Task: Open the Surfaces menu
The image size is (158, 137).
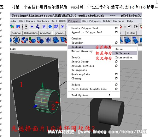Action: 43,21
